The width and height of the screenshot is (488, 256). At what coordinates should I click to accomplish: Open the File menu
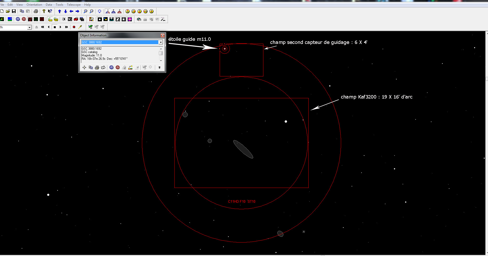[2, 5]
